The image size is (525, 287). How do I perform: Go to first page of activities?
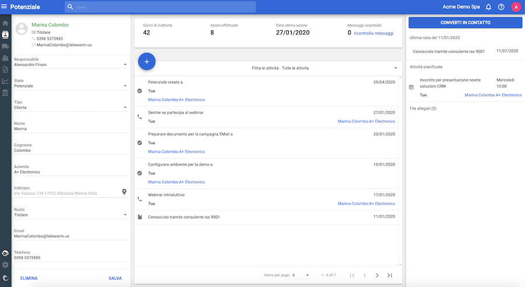point(352,275)
